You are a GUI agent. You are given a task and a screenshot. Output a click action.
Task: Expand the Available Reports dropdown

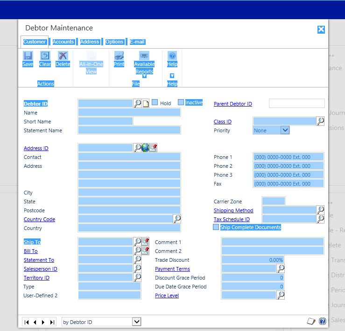click(144, 76)
